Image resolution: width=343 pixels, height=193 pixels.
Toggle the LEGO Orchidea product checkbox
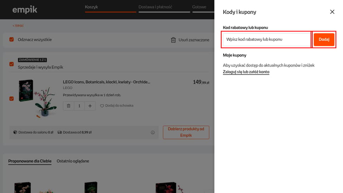point(11,99)
